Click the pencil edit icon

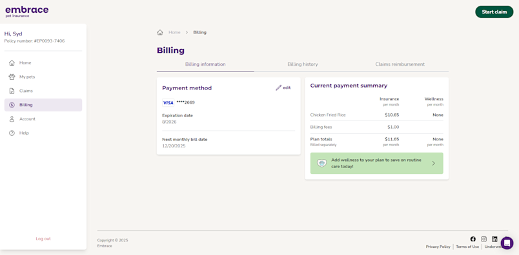279,88
